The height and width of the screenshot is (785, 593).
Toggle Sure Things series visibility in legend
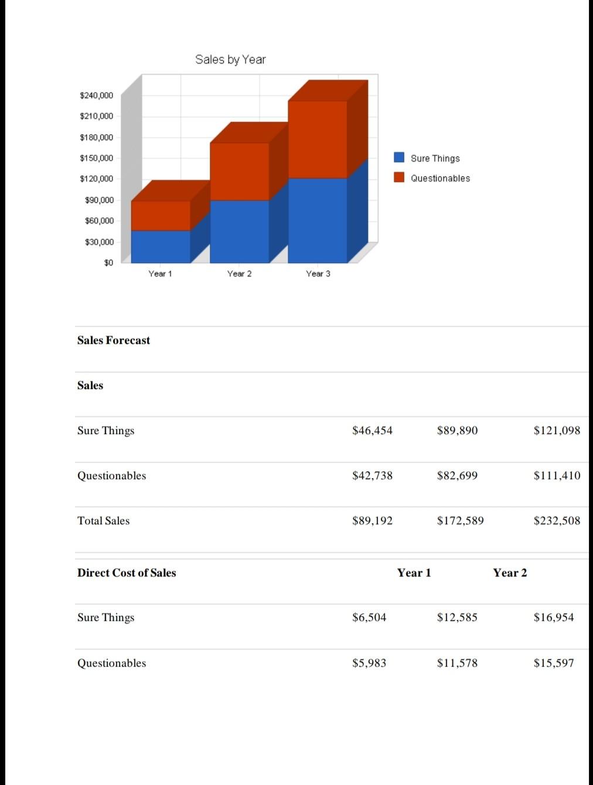coord(400,158)
